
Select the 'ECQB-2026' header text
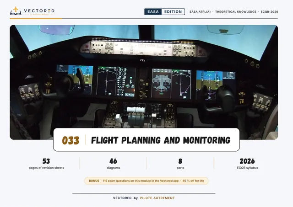click(269, 12)
